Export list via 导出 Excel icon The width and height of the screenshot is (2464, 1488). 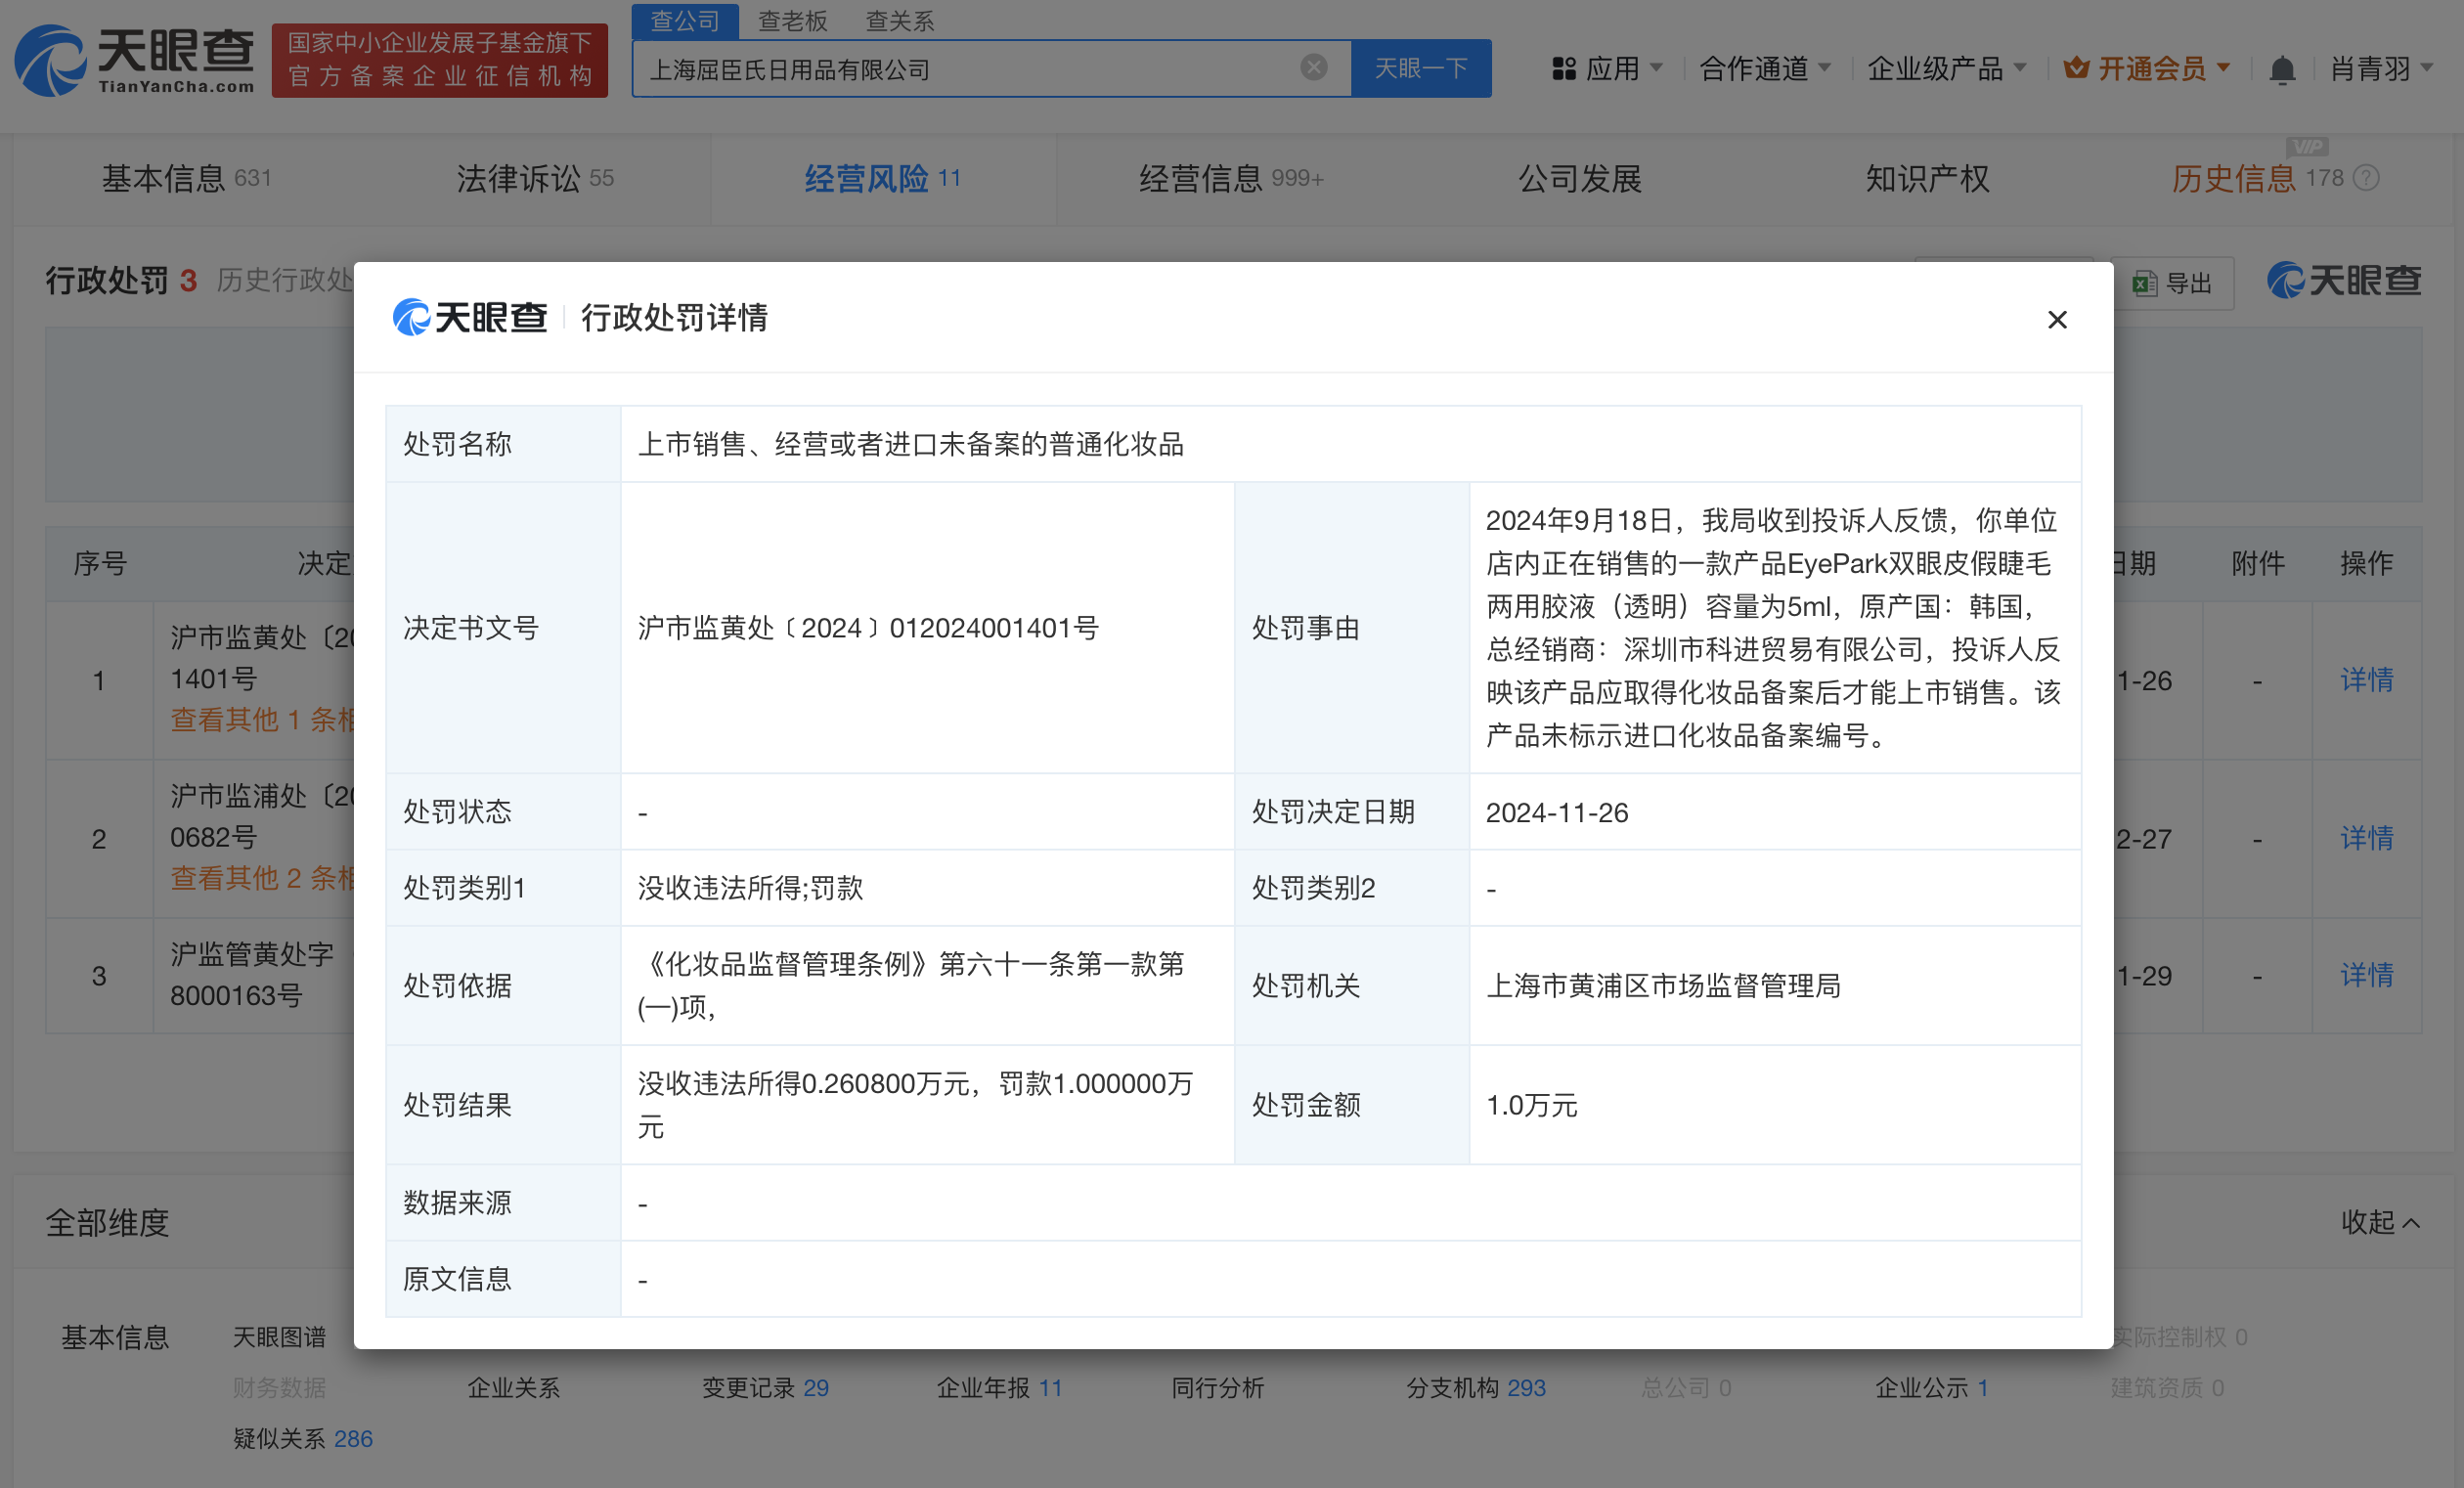[x=2144, y=284]
